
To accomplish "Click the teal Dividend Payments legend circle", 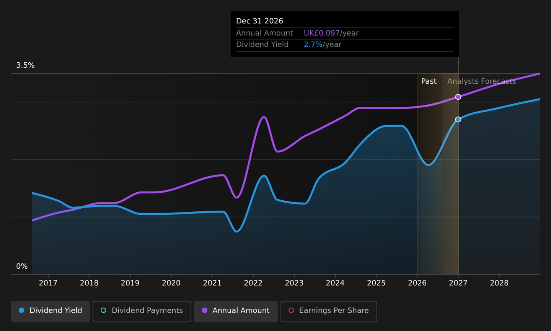I will pyautogui.click(x=103, y=310).
